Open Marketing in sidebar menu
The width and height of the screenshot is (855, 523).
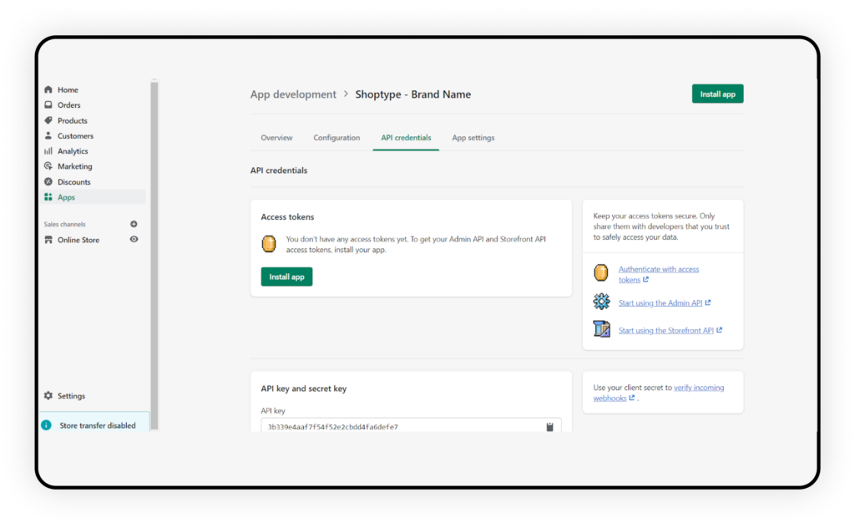[74, 166]
